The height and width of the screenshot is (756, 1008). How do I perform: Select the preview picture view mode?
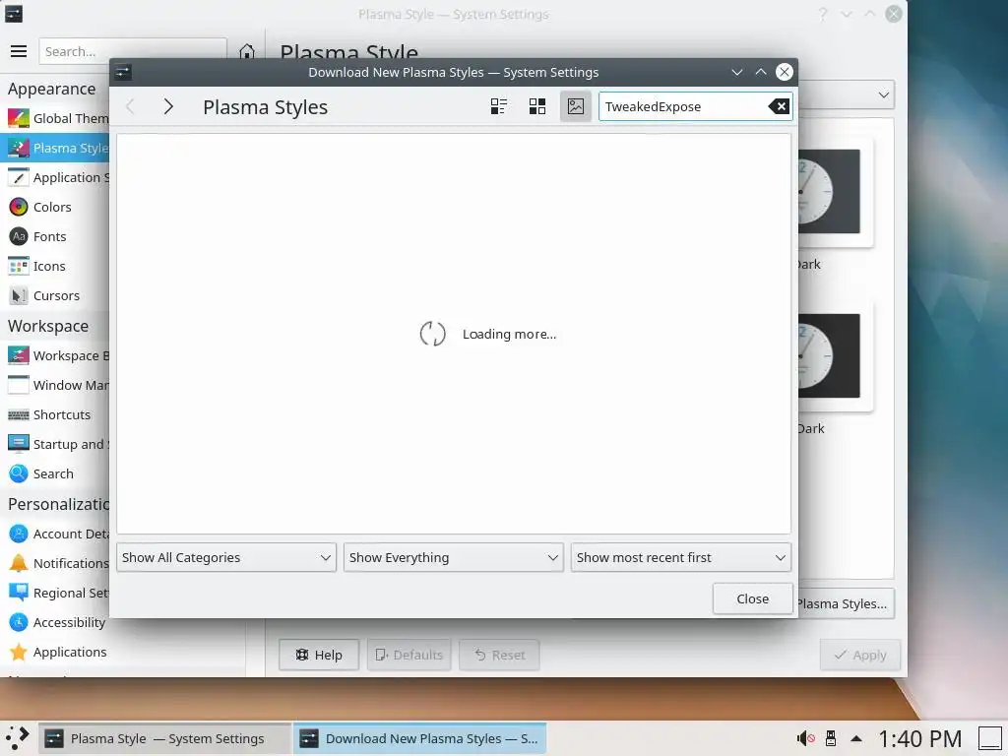pyautogui.click(x=575, y=106)
